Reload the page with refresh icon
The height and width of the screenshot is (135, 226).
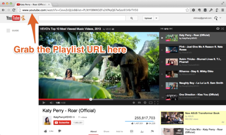[x=14, y=10]
